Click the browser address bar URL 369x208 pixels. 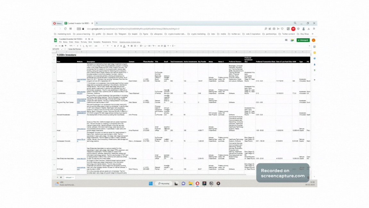tap(133, 29)
